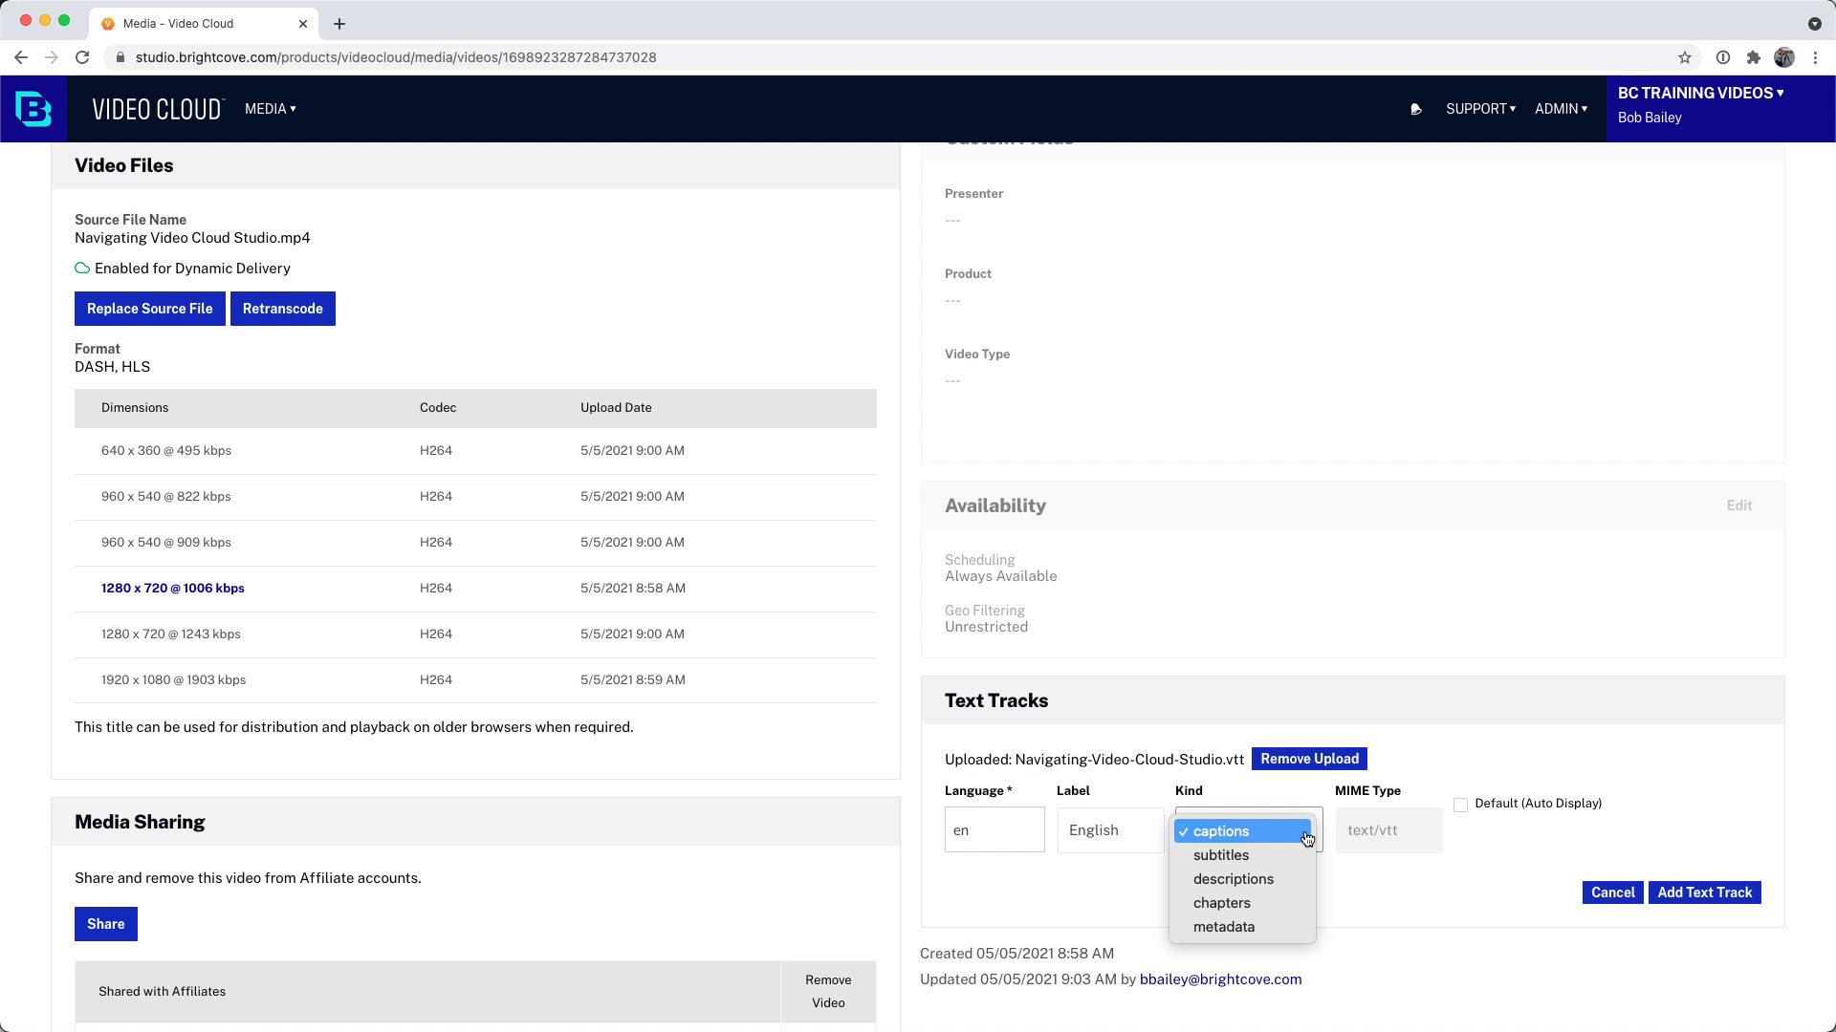The height and width of the screenshot is (1032, 1836).
Task: Expand the MEDIA navigation dropdown
Action: 270,109
